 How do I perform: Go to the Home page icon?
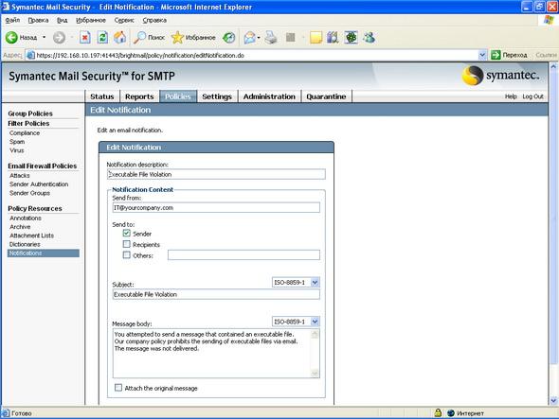pos(120,38)
